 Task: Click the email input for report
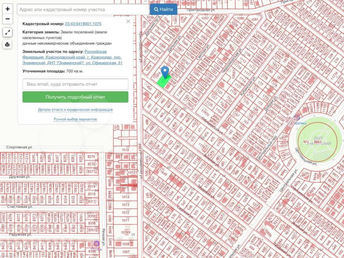[x=75, y=84]
